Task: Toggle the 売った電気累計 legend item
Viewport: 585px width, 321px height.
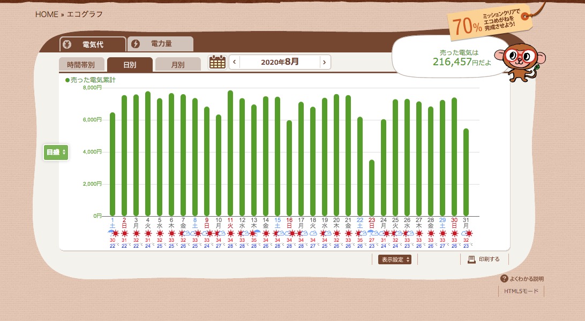Action: tap(90, 80)
